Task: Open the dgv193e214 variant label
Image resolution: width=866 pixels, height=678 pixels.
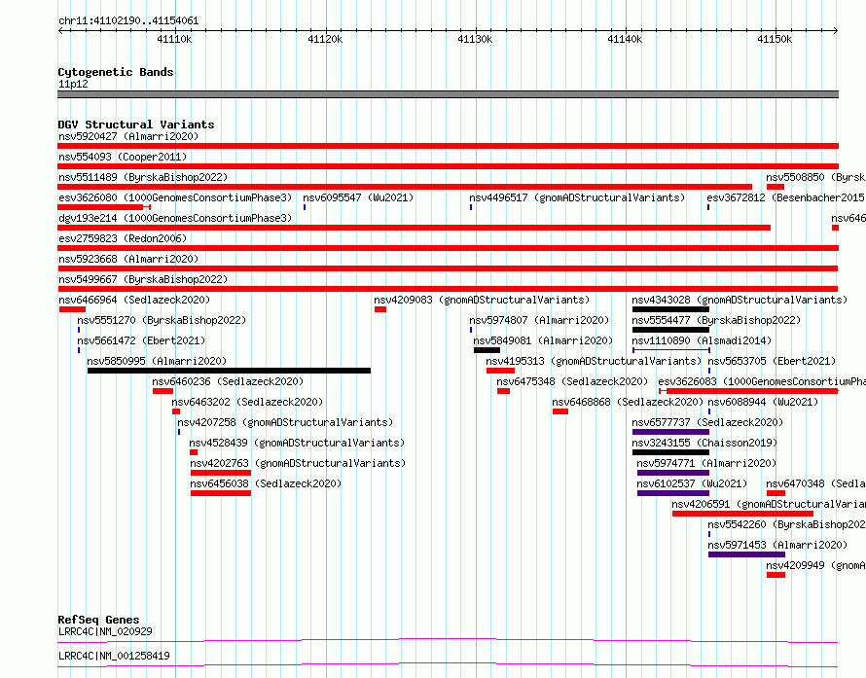Action: (x=175, y=218)
